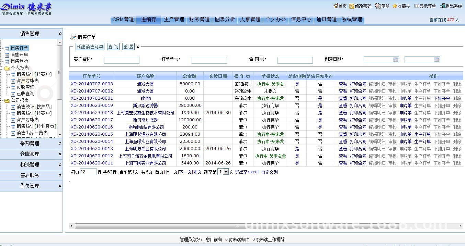Expand the 采购管理 sidebar section

pos(60,144)
